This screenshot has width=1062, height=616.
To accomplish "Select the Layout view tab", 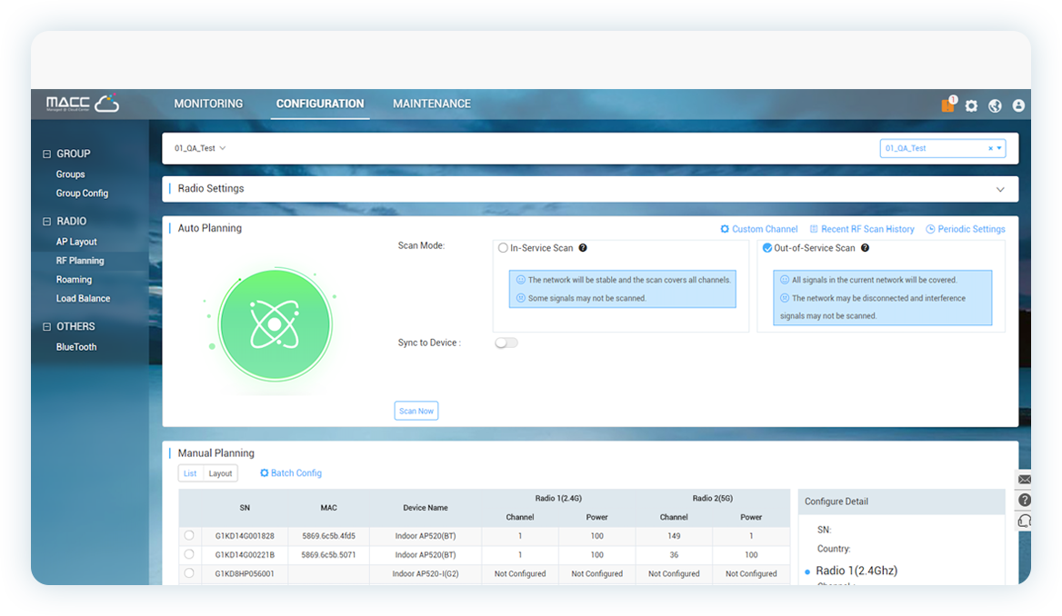I will click(x=220, y=473).
